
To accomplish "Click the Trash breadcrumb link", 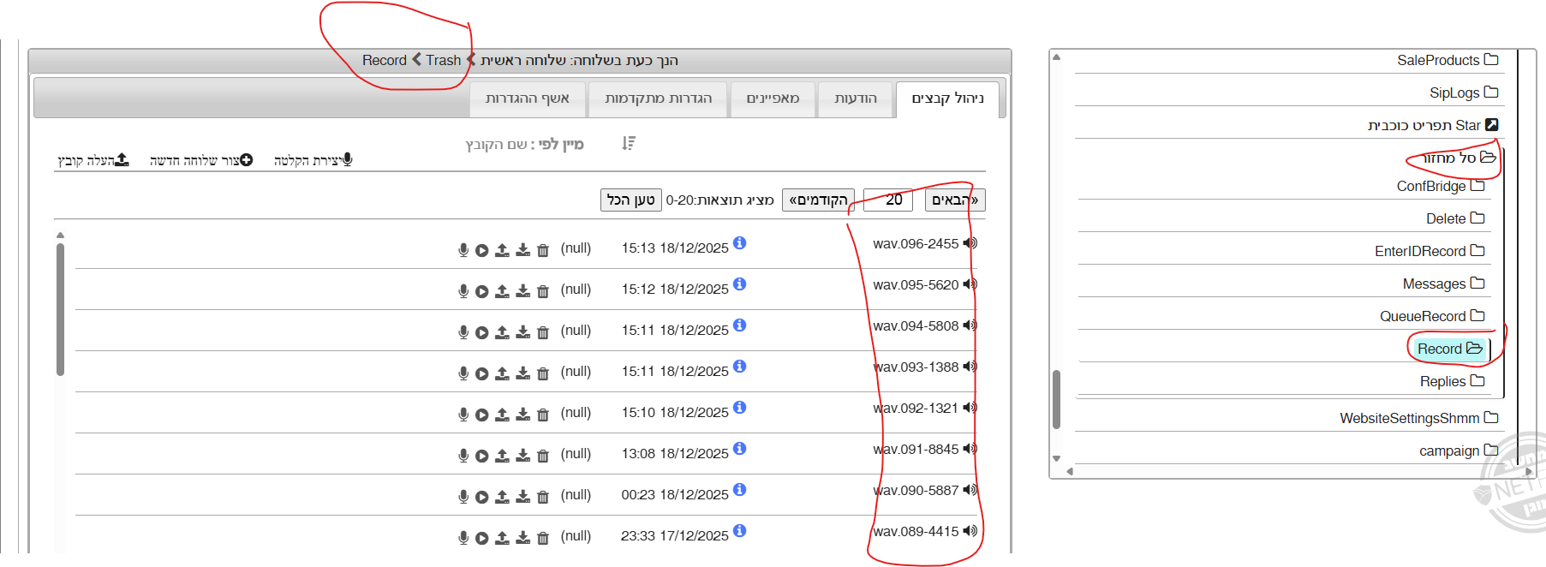I will 443,60.
